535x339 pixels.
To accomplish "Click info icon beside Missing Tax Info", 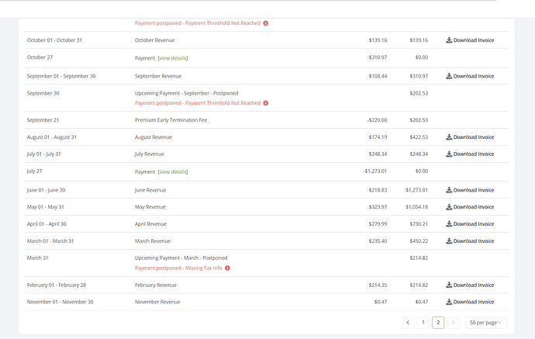I will pyautogui.click(x=228, y=268).
